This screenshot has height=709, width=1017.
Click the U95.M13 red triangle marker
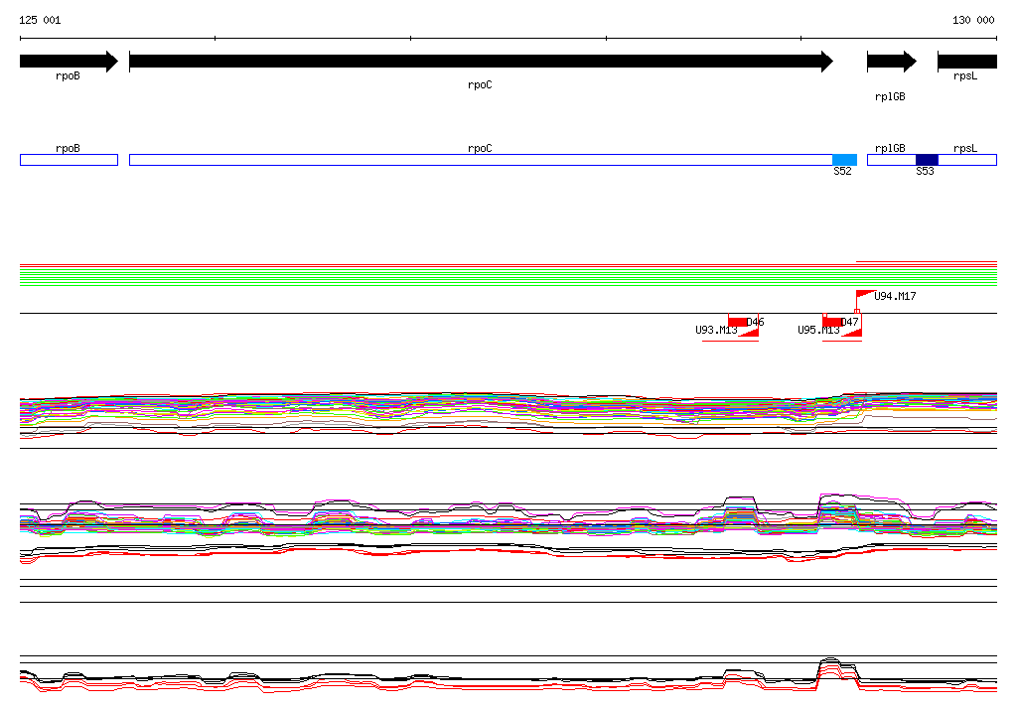click(x=851, y=332)
